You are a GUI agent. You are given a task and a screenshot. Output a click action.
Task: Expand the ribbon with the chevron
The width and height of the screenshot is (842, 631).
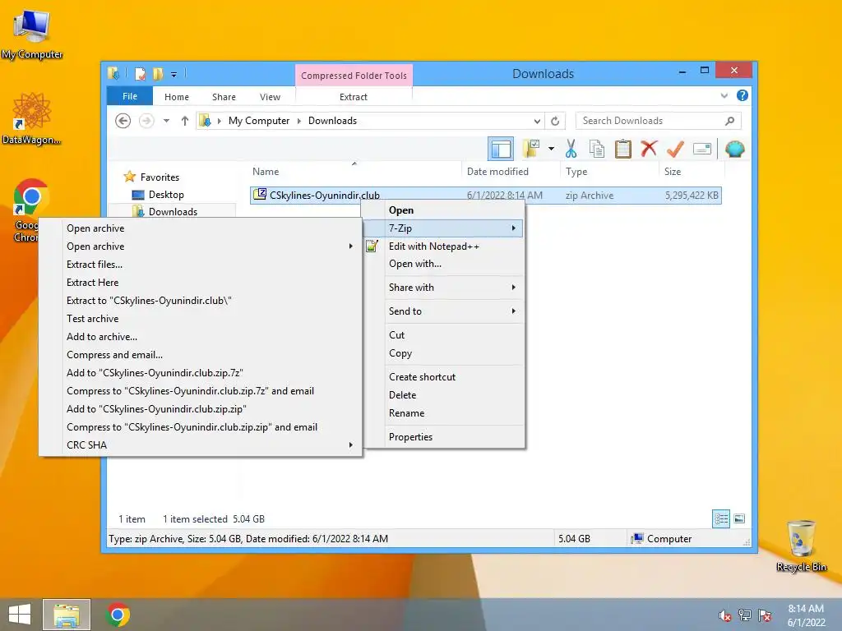(x=724, y=95)
